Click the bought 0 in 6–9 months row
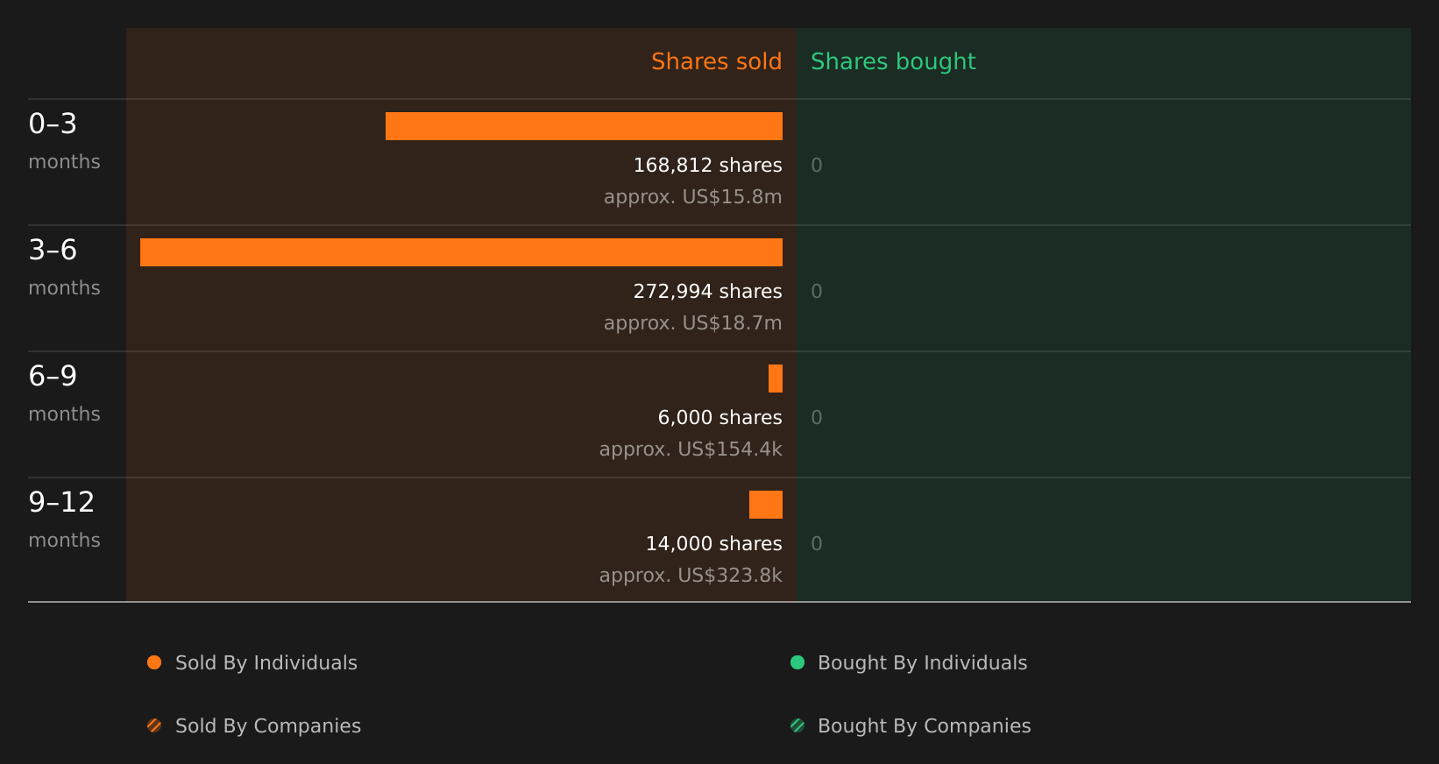This screenshot has width=1439, height=764. point(817,418)
